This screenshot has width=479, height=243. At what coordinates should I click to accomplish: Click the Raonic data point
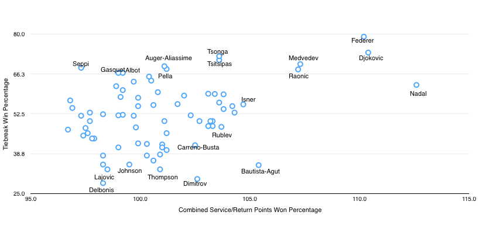coord(298,70)
